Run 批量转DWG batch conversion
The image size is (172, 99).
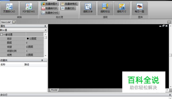click(50, 13)
